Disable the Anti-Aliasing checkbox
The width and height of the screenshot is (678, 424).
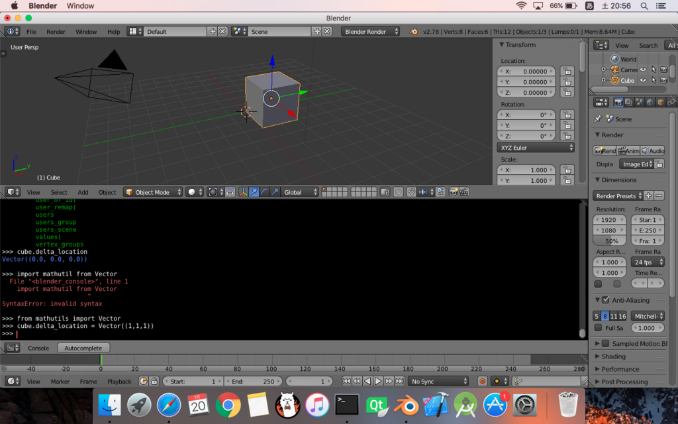click(x=605, y=300)
